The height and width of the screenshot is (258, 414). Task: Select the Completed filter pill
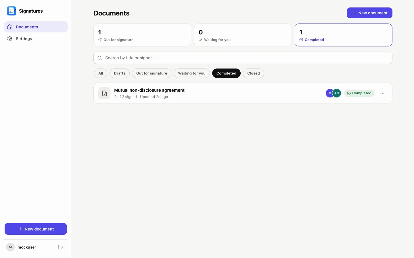[x=226, y=73]
